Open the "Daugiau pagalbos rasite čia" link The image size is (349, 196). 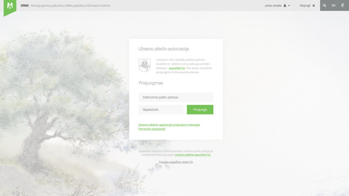point(176,162)
